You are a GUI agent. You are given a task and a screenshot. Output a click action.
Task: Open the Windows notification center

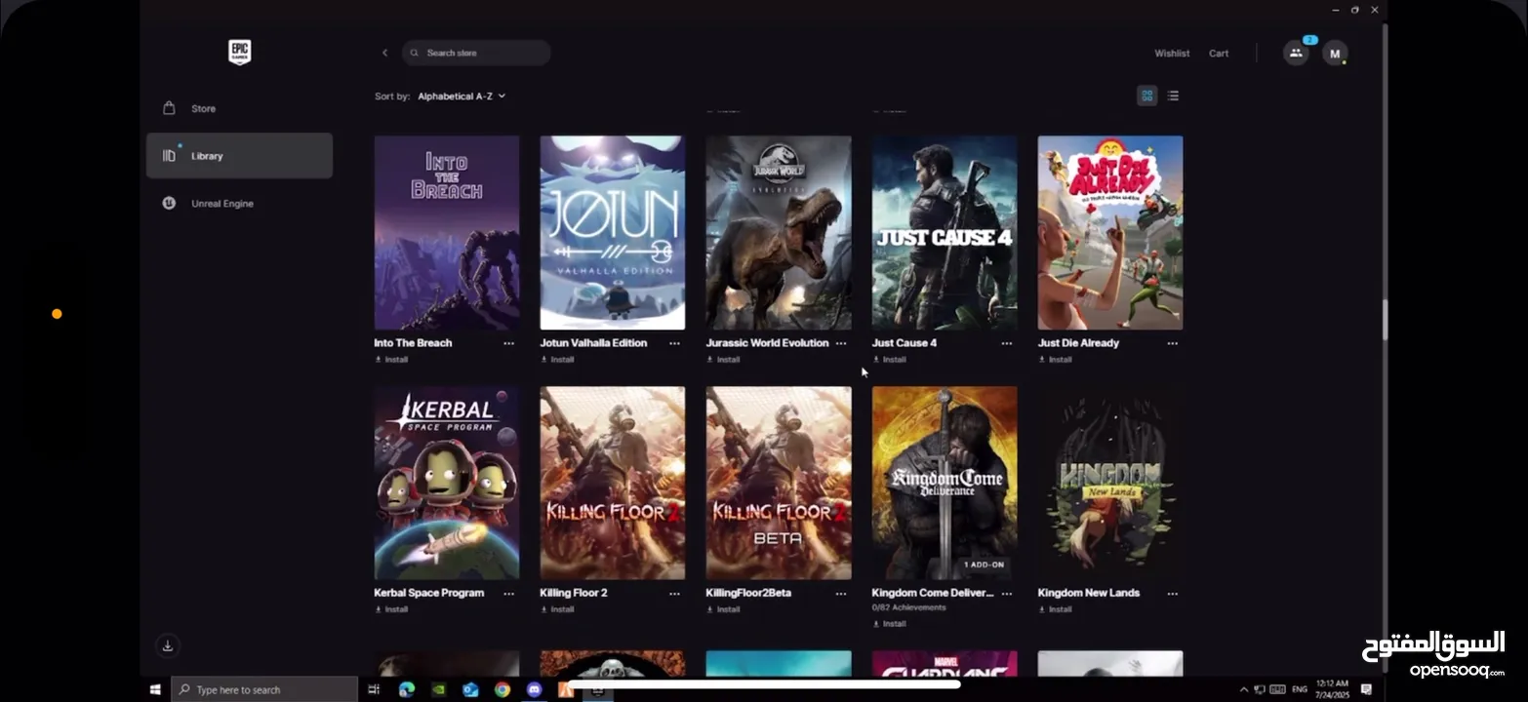pyautogui.click(x=1366, y=689)
